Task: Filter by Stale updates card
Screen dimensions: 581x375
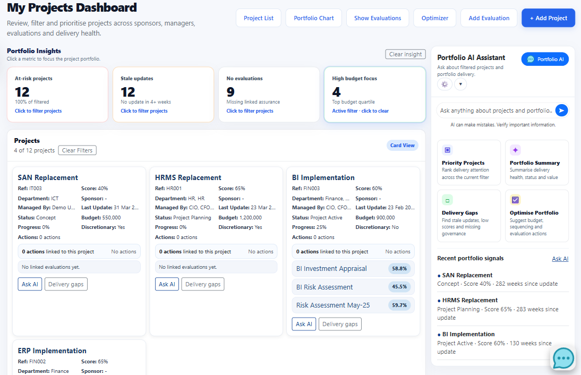Action: 164,95
